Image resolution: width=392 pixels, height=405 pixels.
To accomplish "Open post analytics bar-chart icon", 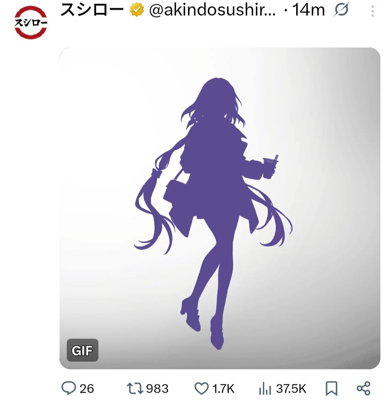I will click(x=265, y=389).
